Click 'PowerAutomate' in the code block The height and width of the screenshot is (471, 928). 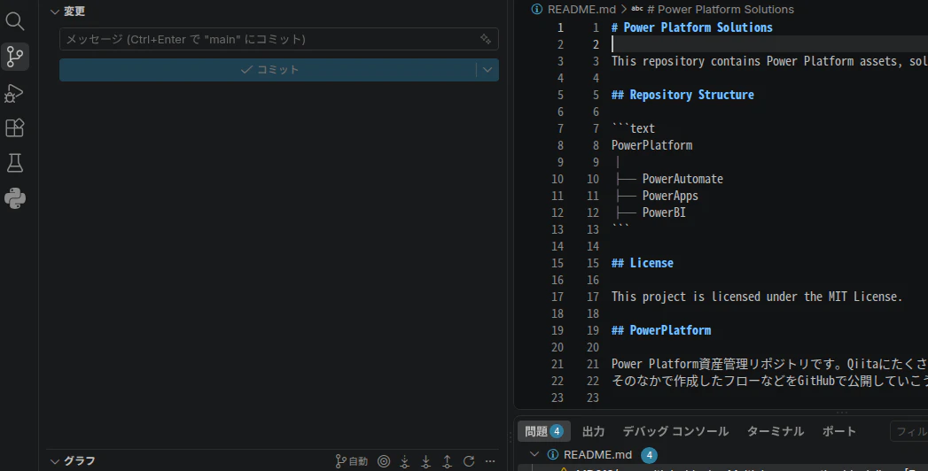pyautogui.click(x=682, y=179)
